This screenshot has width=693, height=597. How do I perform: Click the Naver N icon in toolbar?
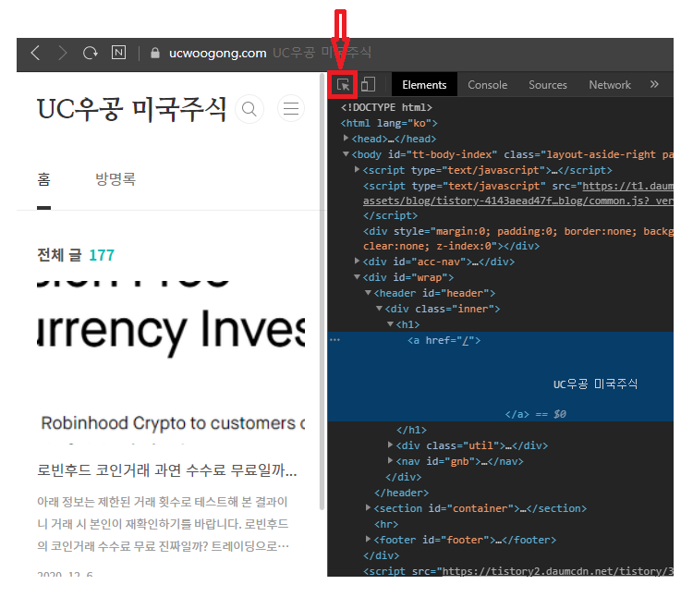point(118,53)
